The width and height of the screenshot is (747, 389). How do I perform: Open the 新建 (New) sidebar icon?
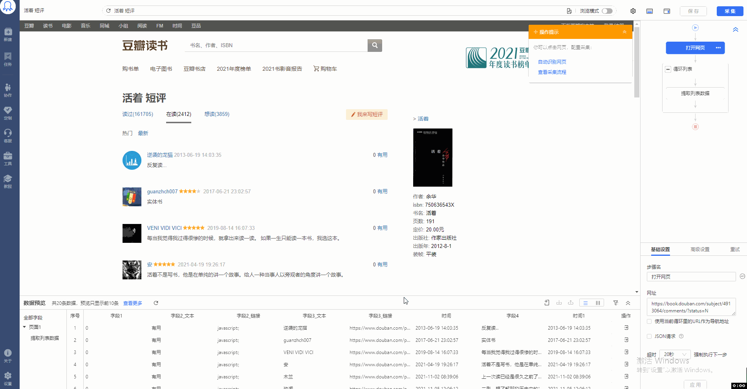(x=8, y=34)
